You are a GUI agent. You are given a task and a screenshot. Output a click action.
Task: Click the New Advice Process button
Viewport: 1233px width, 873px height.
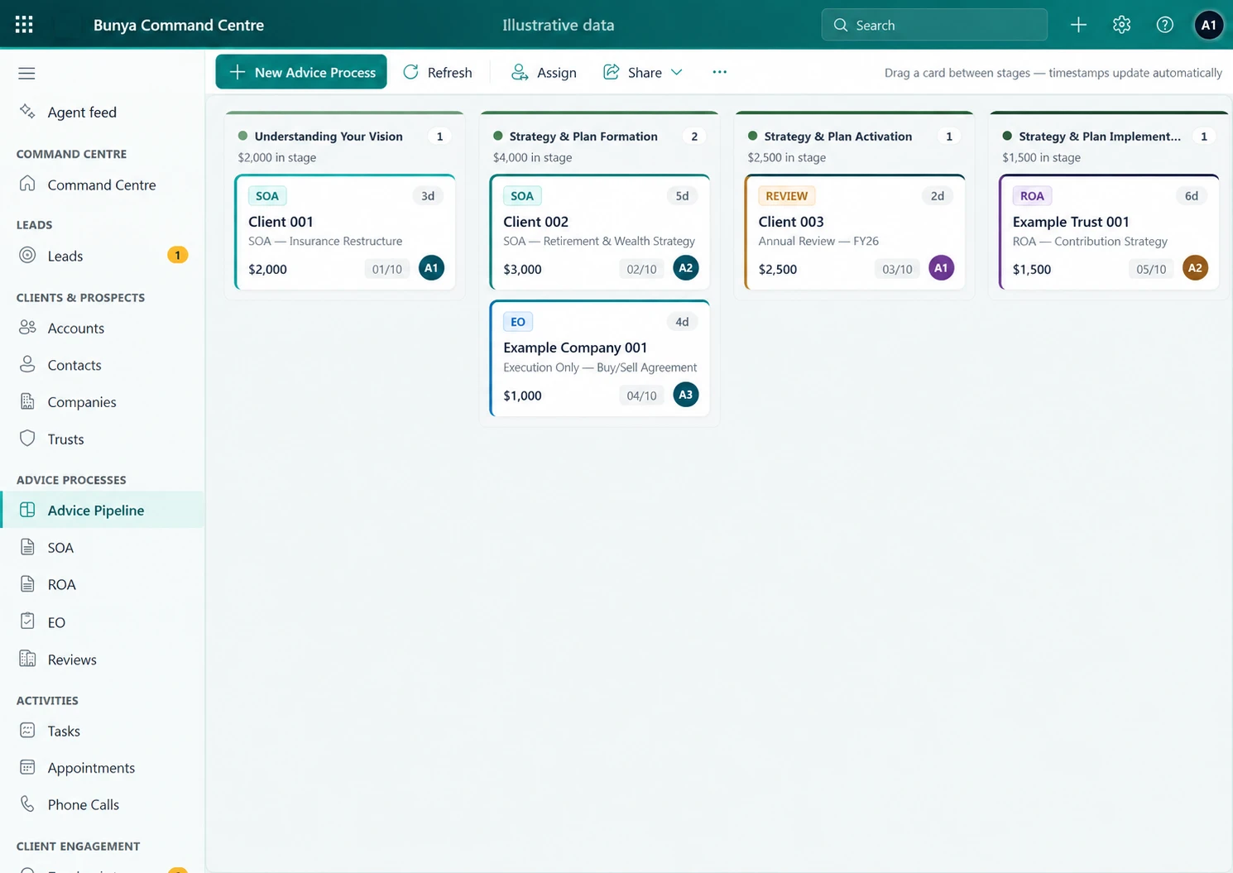click(301, 72)
